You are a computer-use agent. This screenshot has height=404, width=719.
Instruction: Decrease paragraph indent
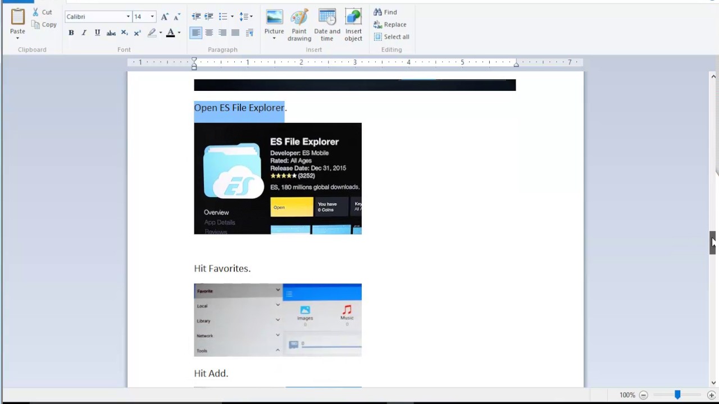(x=196, y=17)
